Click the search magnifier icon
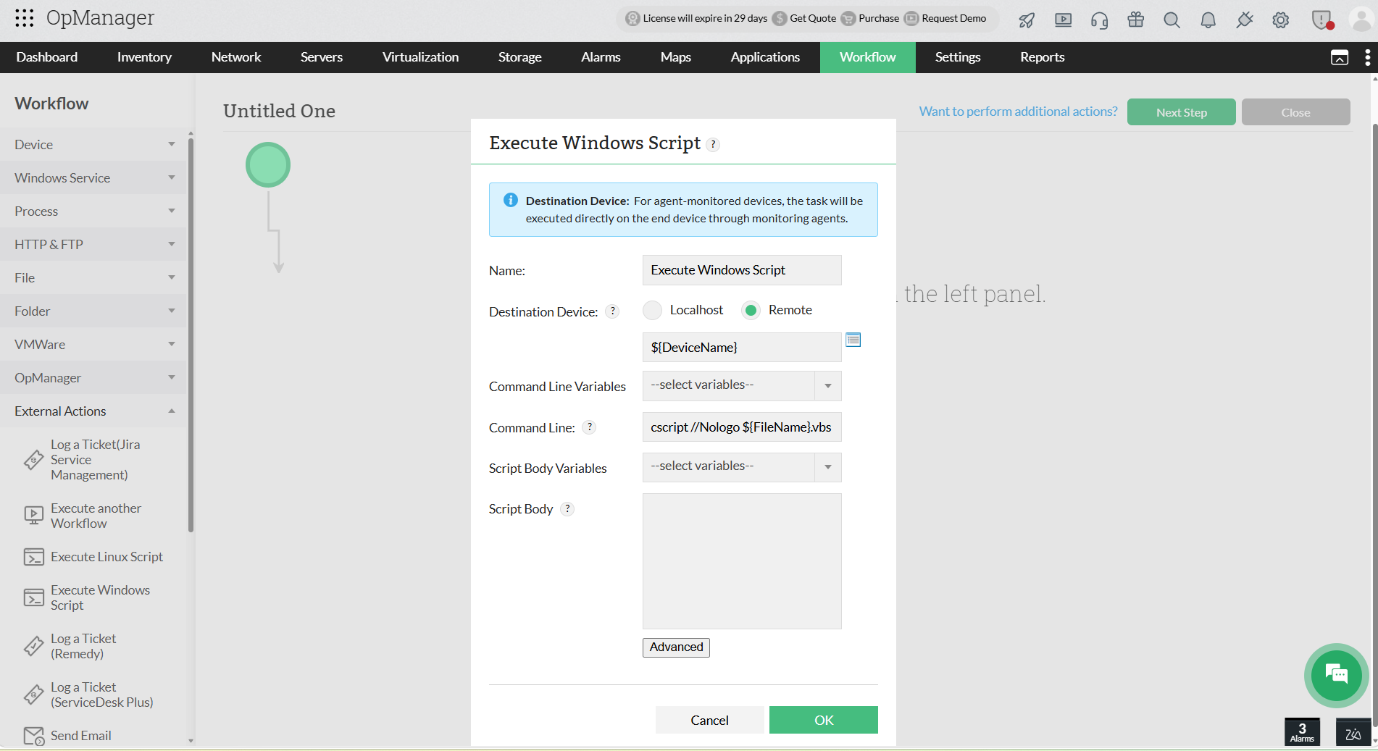The width and height of the screenshot is (1378, 751). point(1172,20)
